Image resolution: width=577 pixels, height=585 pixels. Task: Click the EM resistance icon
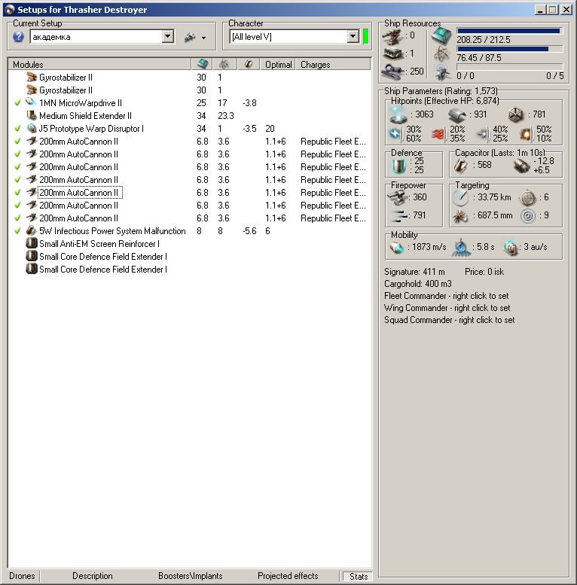coord(395,133)
